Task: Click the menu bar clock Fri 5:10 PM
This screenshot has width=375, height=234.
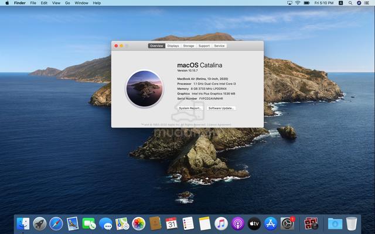Action: (324, 3)
